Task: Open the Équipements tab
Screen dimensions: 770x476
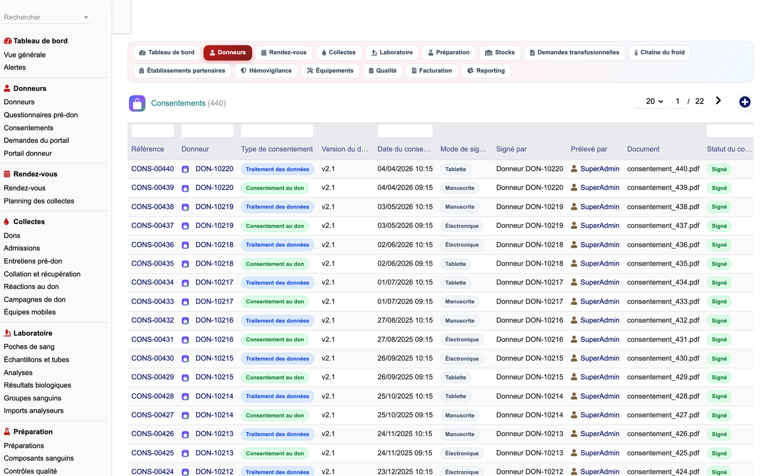Action: [x=330, y=71]
